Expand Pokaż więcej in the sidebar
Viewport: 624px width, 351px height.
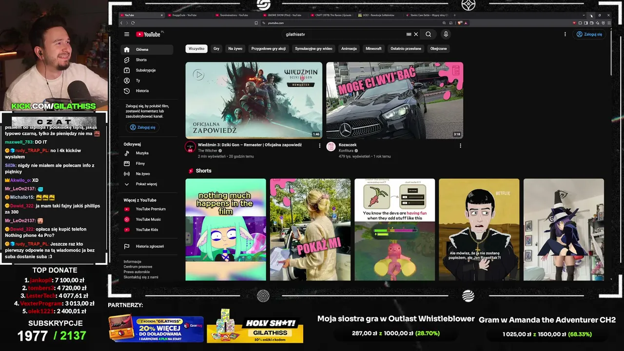(x=147, y=184)
